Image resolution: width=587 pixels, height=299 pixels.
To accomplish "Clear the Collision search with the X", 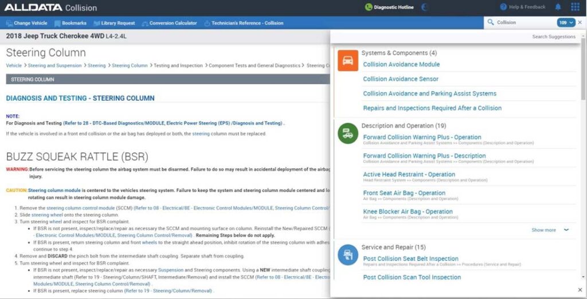I will coord(580,23).
